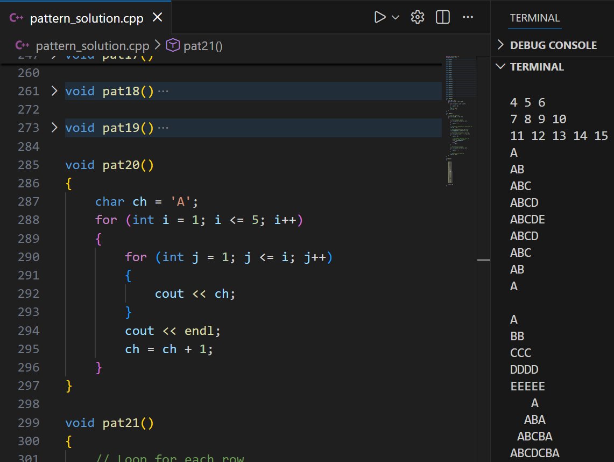
Task: Click 'cout << endl;' statement
Action: (x=173, y=331)
